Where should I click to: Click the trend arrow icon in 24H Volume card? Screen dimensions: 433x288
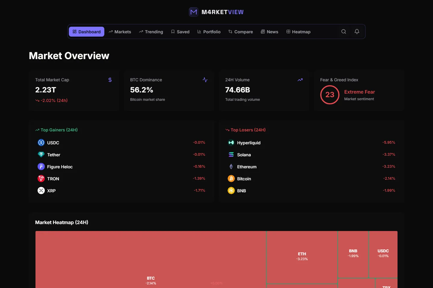pyautogui.click(x=300, y=80)
